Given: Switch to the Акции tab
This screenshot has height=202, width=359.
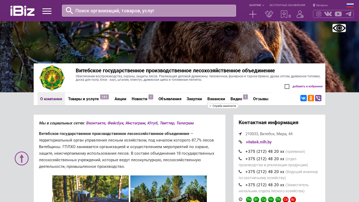Looking at the screenshot, I should point(120,99).
